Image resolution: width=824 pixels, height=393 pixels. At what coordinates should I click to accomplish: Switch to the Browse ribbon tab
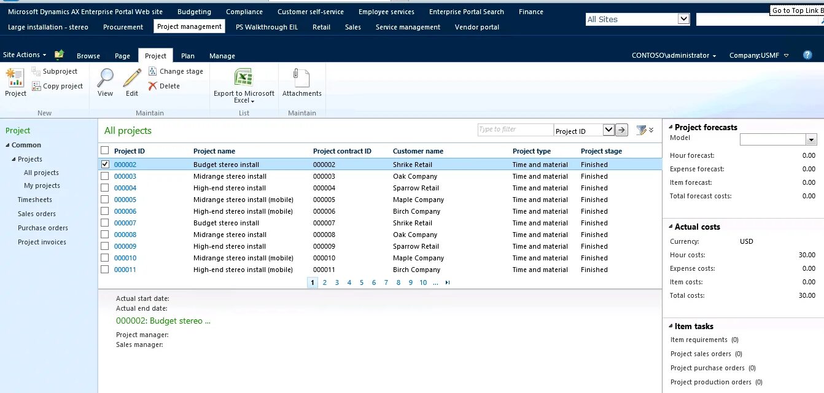(88, 56)
